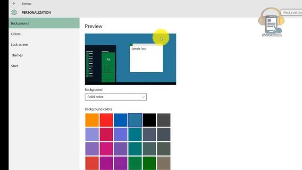Select the violet swatch in third row
Image resolution: width=302 pixels, height=170 pixels.
121,149
